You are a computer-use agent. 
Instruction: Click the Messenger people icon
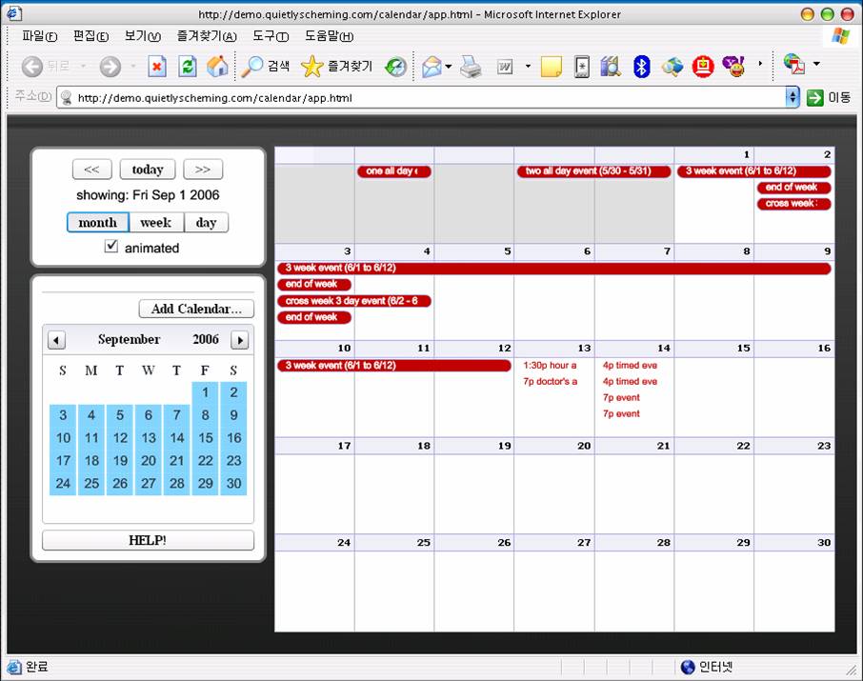(x=672, y=67)
